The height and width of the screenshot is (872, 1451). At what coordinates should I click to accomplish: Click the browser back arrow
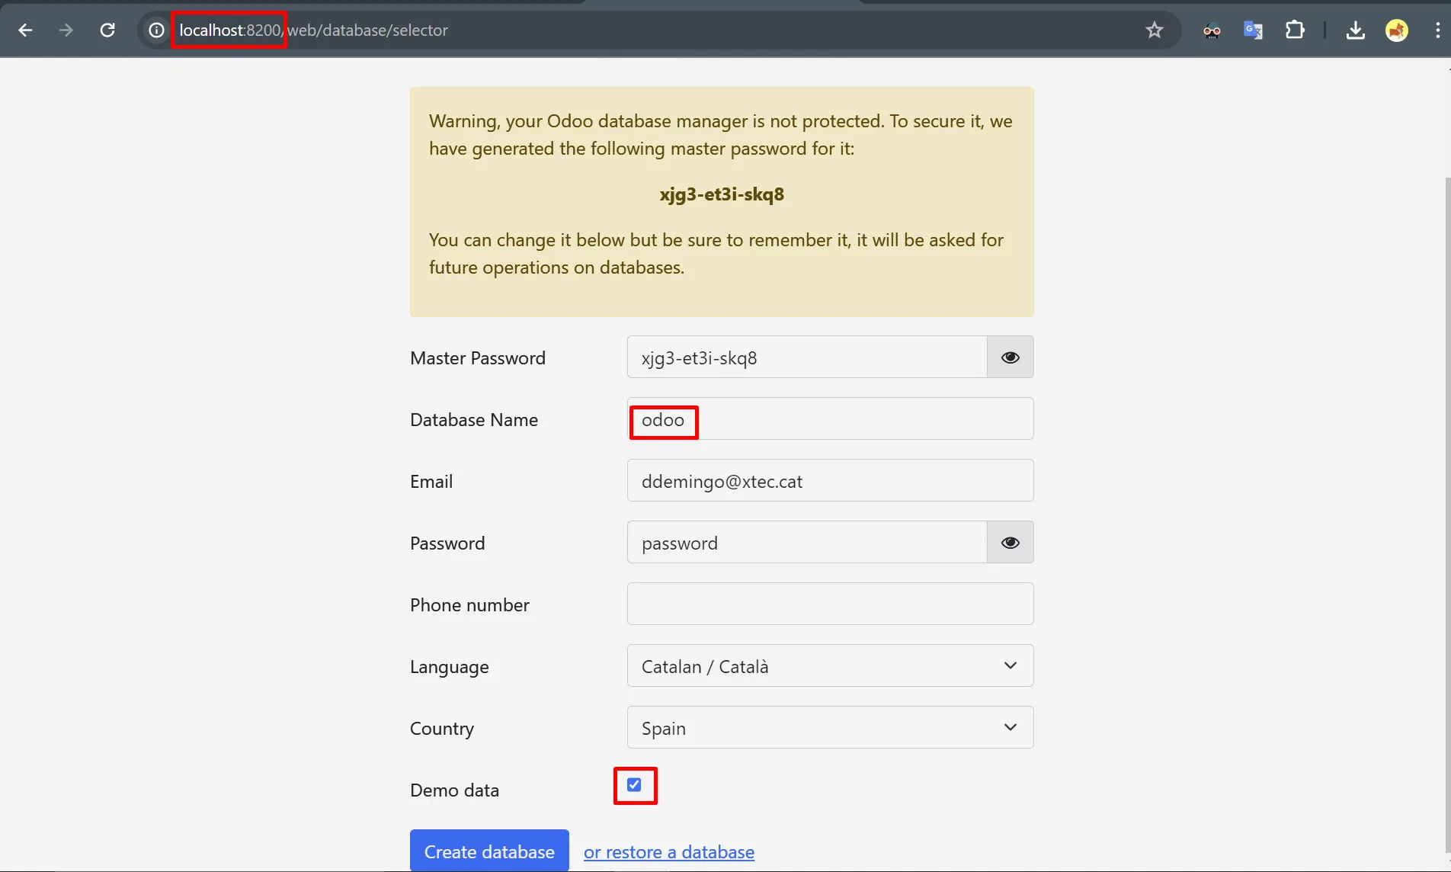25,30
